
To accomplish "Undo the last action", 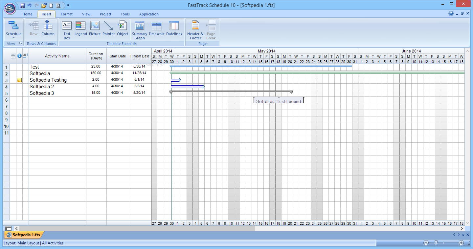I will (30, 5).
